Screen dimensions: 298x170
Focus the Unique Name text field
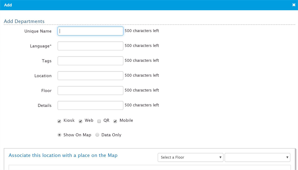(x=90, y=31)
